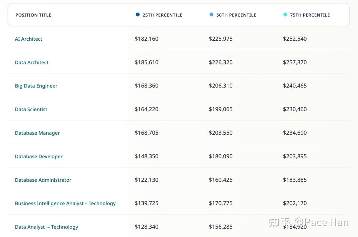
Task: Click AI Architect's $225,975 median salary
Action: 220,39
